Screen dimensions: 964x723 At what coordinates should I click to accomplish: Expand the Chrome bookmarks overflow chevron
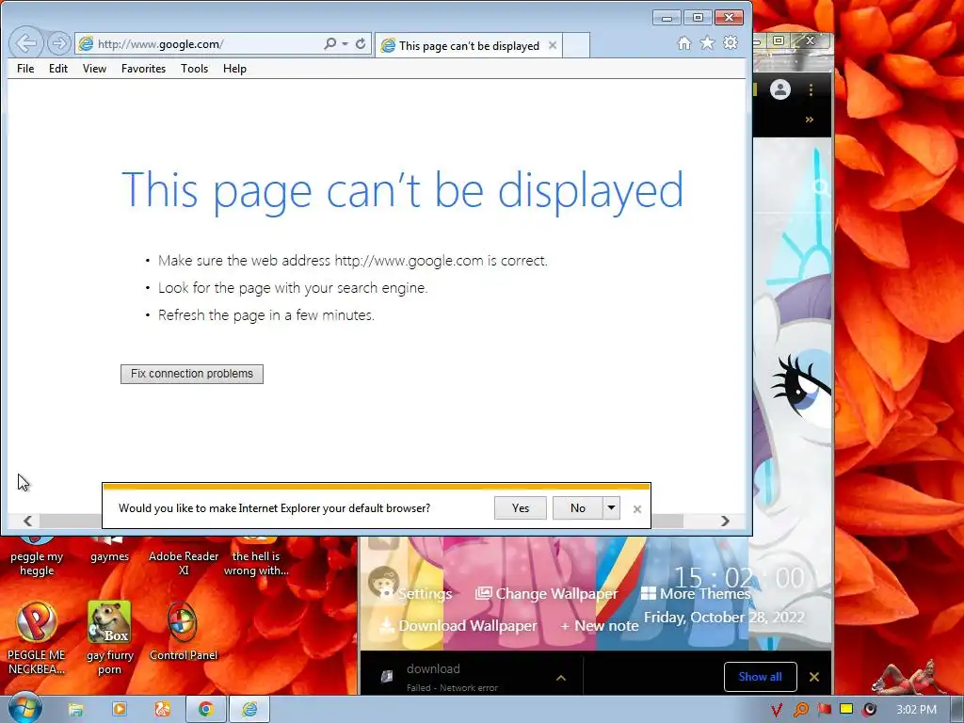[x=809, y=120]
